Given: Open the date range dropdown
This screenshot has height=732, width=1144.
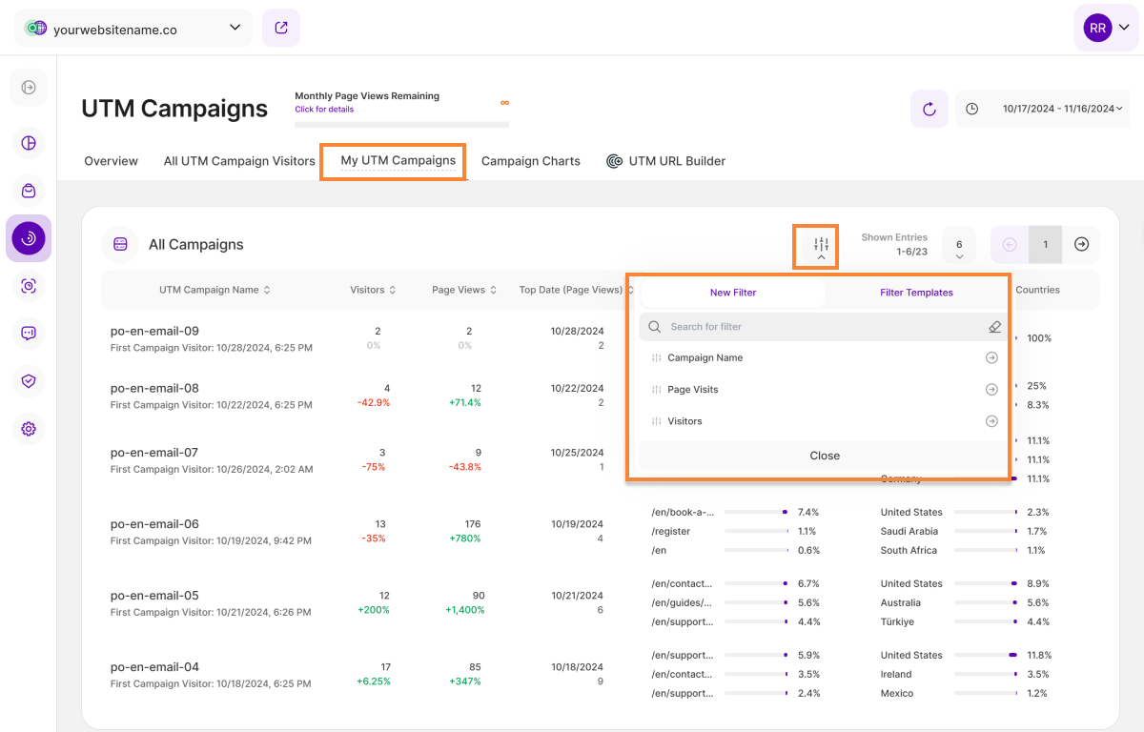Looking at the screenshot, I should (x=1043, y=109).
